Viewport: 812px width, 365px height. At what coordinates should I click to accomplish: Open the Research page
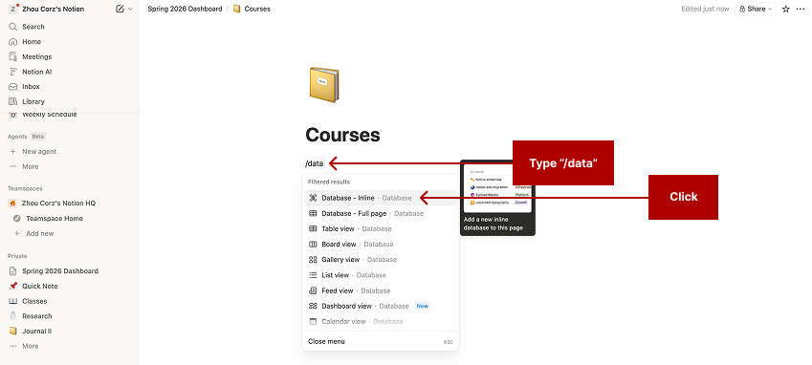pyautogui.click(x=70, y=316)
